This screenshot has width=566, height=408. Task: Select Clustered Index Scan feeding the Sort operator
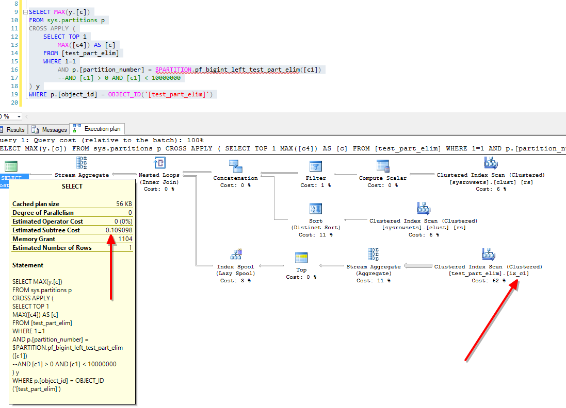tap(423, 209)
